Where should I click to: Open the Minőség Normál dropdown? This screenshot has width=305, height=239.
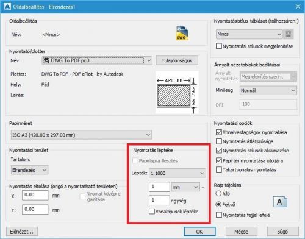pyautogui.click(x=268, y=90)
